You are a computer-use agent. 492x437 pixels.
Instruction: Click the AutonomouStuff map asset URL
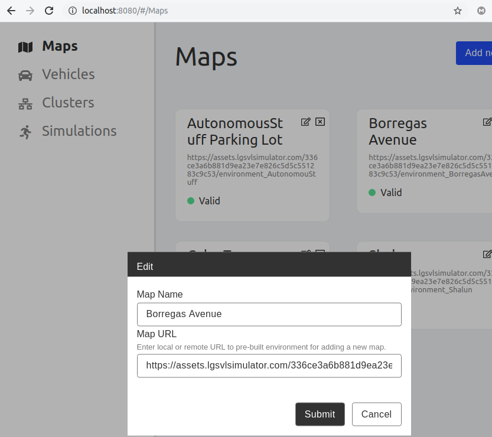[x=252, y=169]
